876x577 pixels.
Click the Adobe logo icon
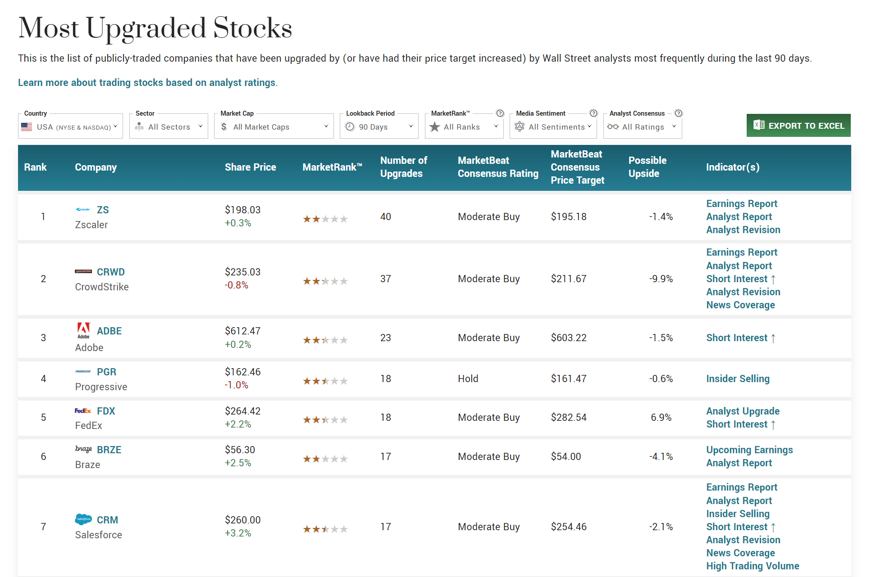[83, 330]
